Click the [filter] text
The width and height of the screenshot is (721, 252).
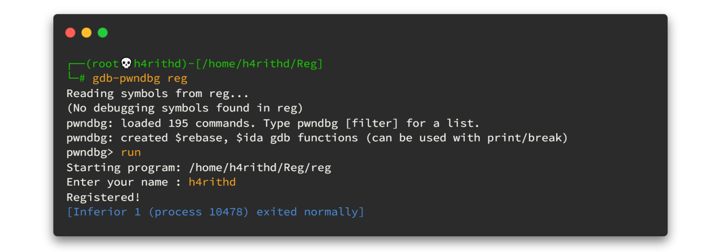[372, 123]
